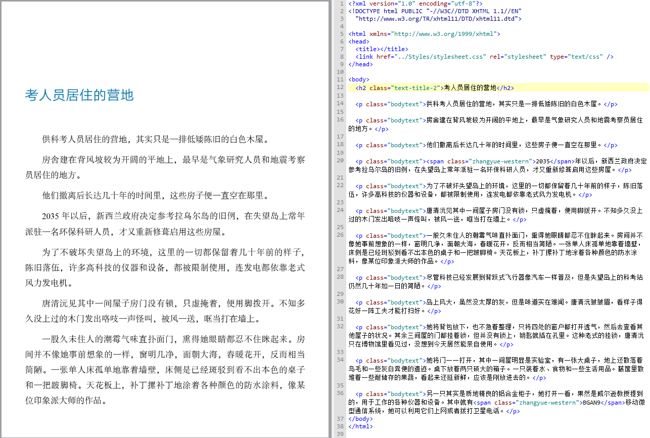
Task: Click the empty title tag in code
Action: [x=382, y=49]
